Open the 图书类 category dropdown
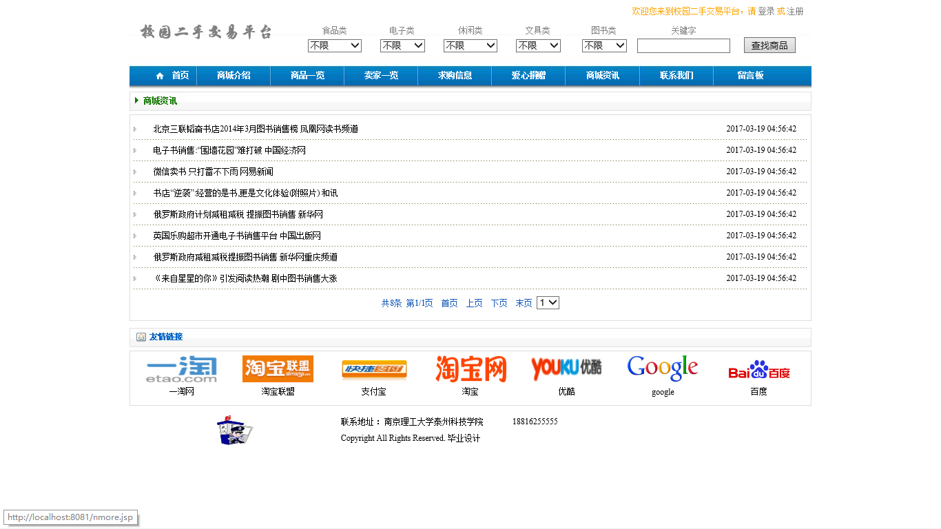This screenshot has height=529, width=941. [x=604, y=45]
